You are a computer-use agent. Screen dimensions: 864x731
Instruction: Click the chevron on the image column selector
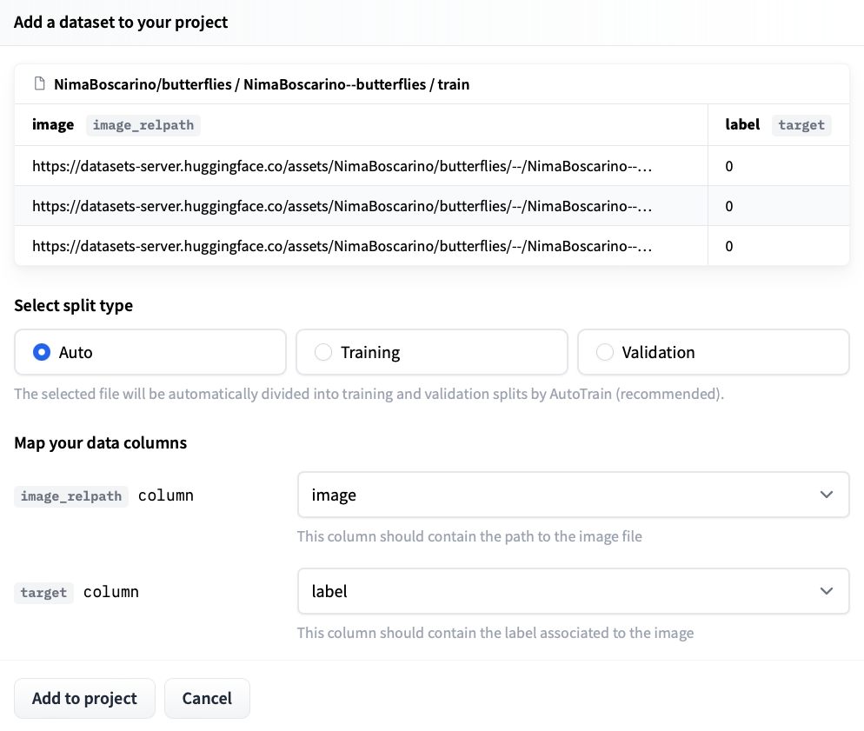pyautogui.click(x=827, y=495)
